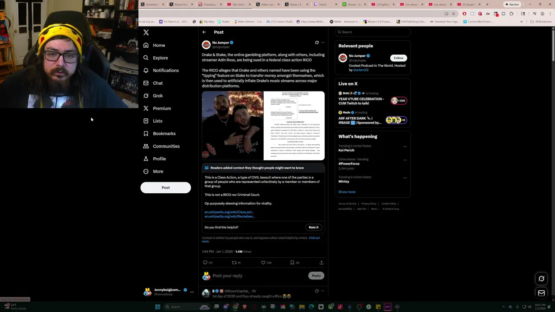
Task: Go to Home in the sidebar
Action: (154, 45)
